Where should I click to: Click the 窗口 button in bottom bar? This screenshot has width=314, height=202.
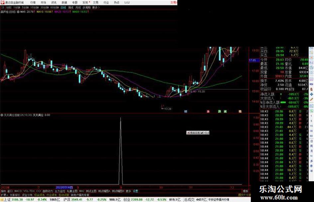10,191
